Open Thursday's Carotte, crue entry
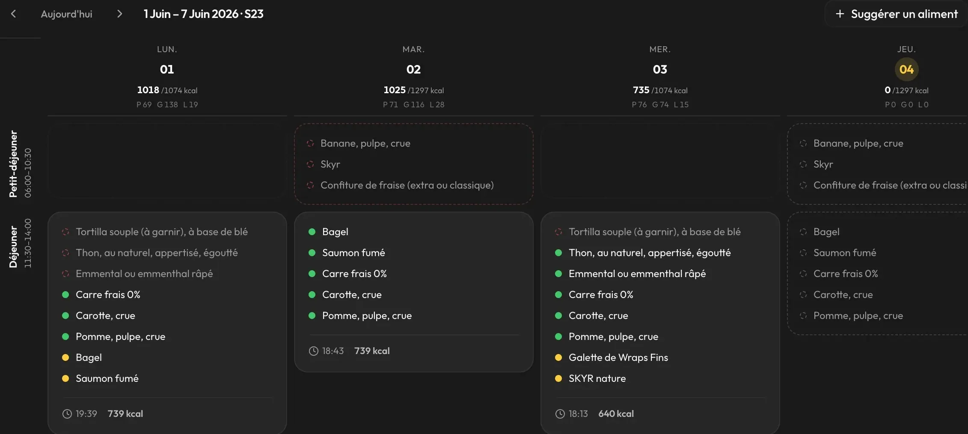 coord(843,295)
